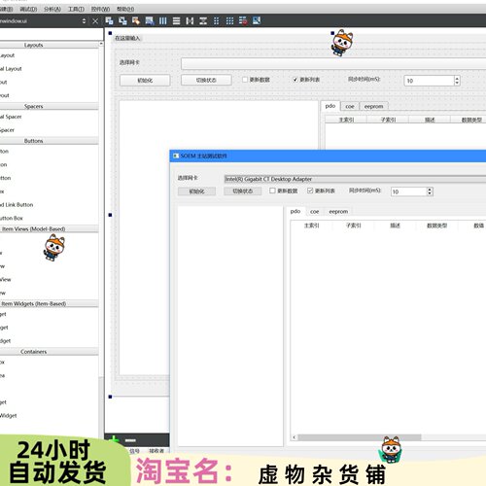Image resolution: width=486 pixels, height=486 pixels.
Task: Click left scroll arrow of SOEM table
Action: [x=294, y=437]
